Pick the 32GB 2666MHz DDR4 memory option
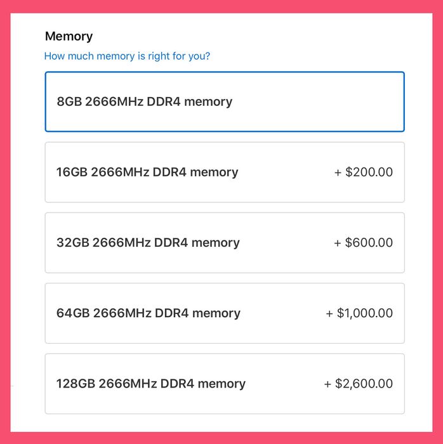The height and width of the screenshot is (444, 443). pyautogui.click(x=225, y=242)
